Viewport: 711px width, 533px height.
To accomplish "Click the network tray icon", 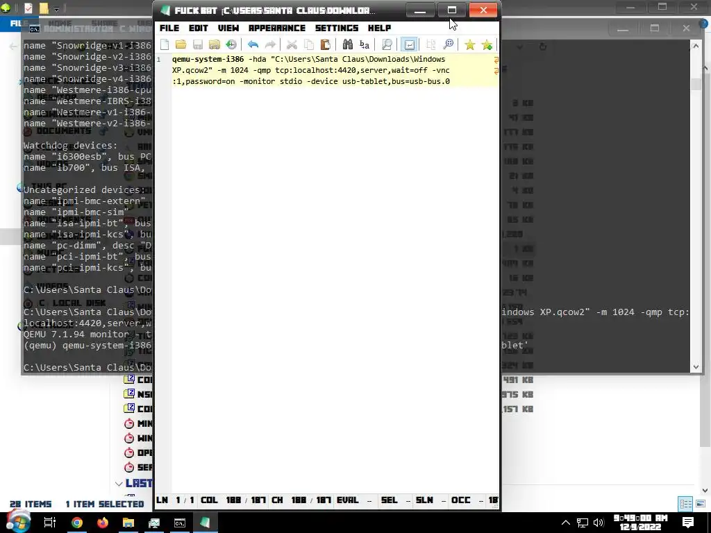I will pos(583,523).
